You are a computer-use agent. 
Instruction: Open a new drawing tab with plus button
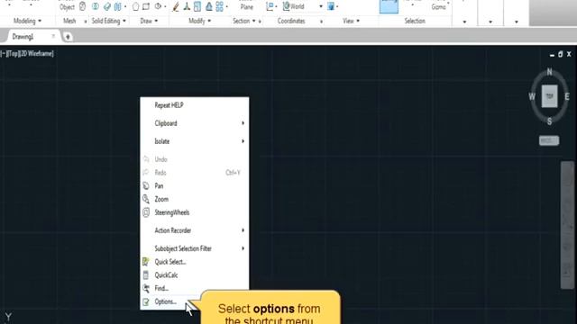click(68, 36)
